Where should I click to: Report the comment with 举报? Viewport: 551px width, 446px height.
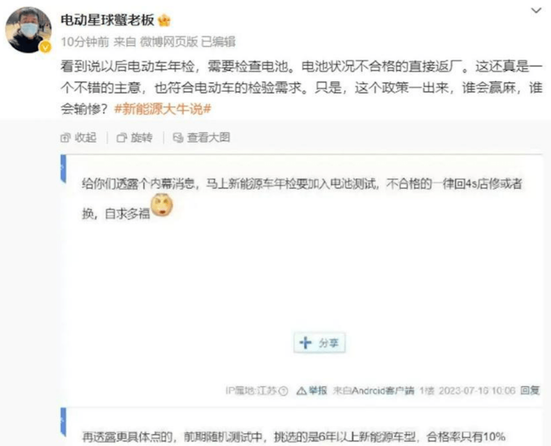[312, 390]
